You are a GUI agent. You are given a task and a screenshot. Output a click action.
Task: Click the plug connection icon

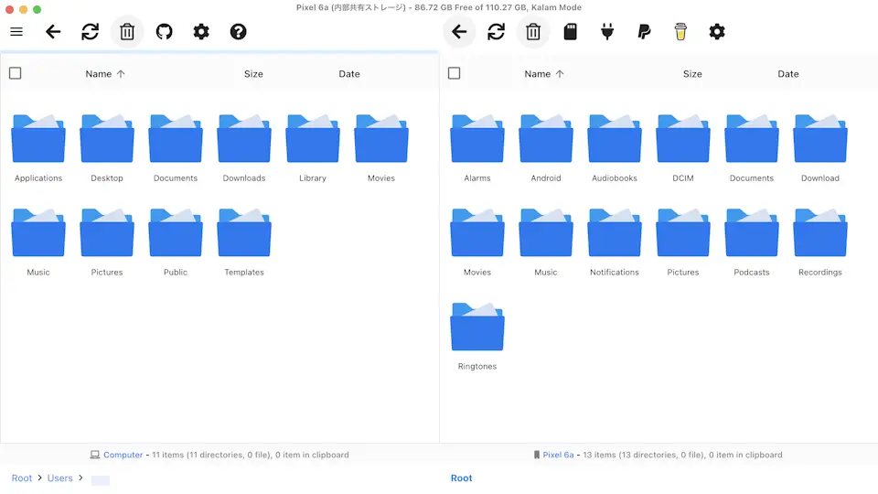(x=607, y=32)
